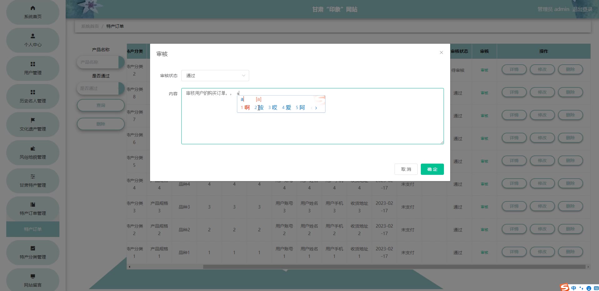The image size is (599, 291).
Task: Go to next IME candidate page arrow
Action: [316, 108]
